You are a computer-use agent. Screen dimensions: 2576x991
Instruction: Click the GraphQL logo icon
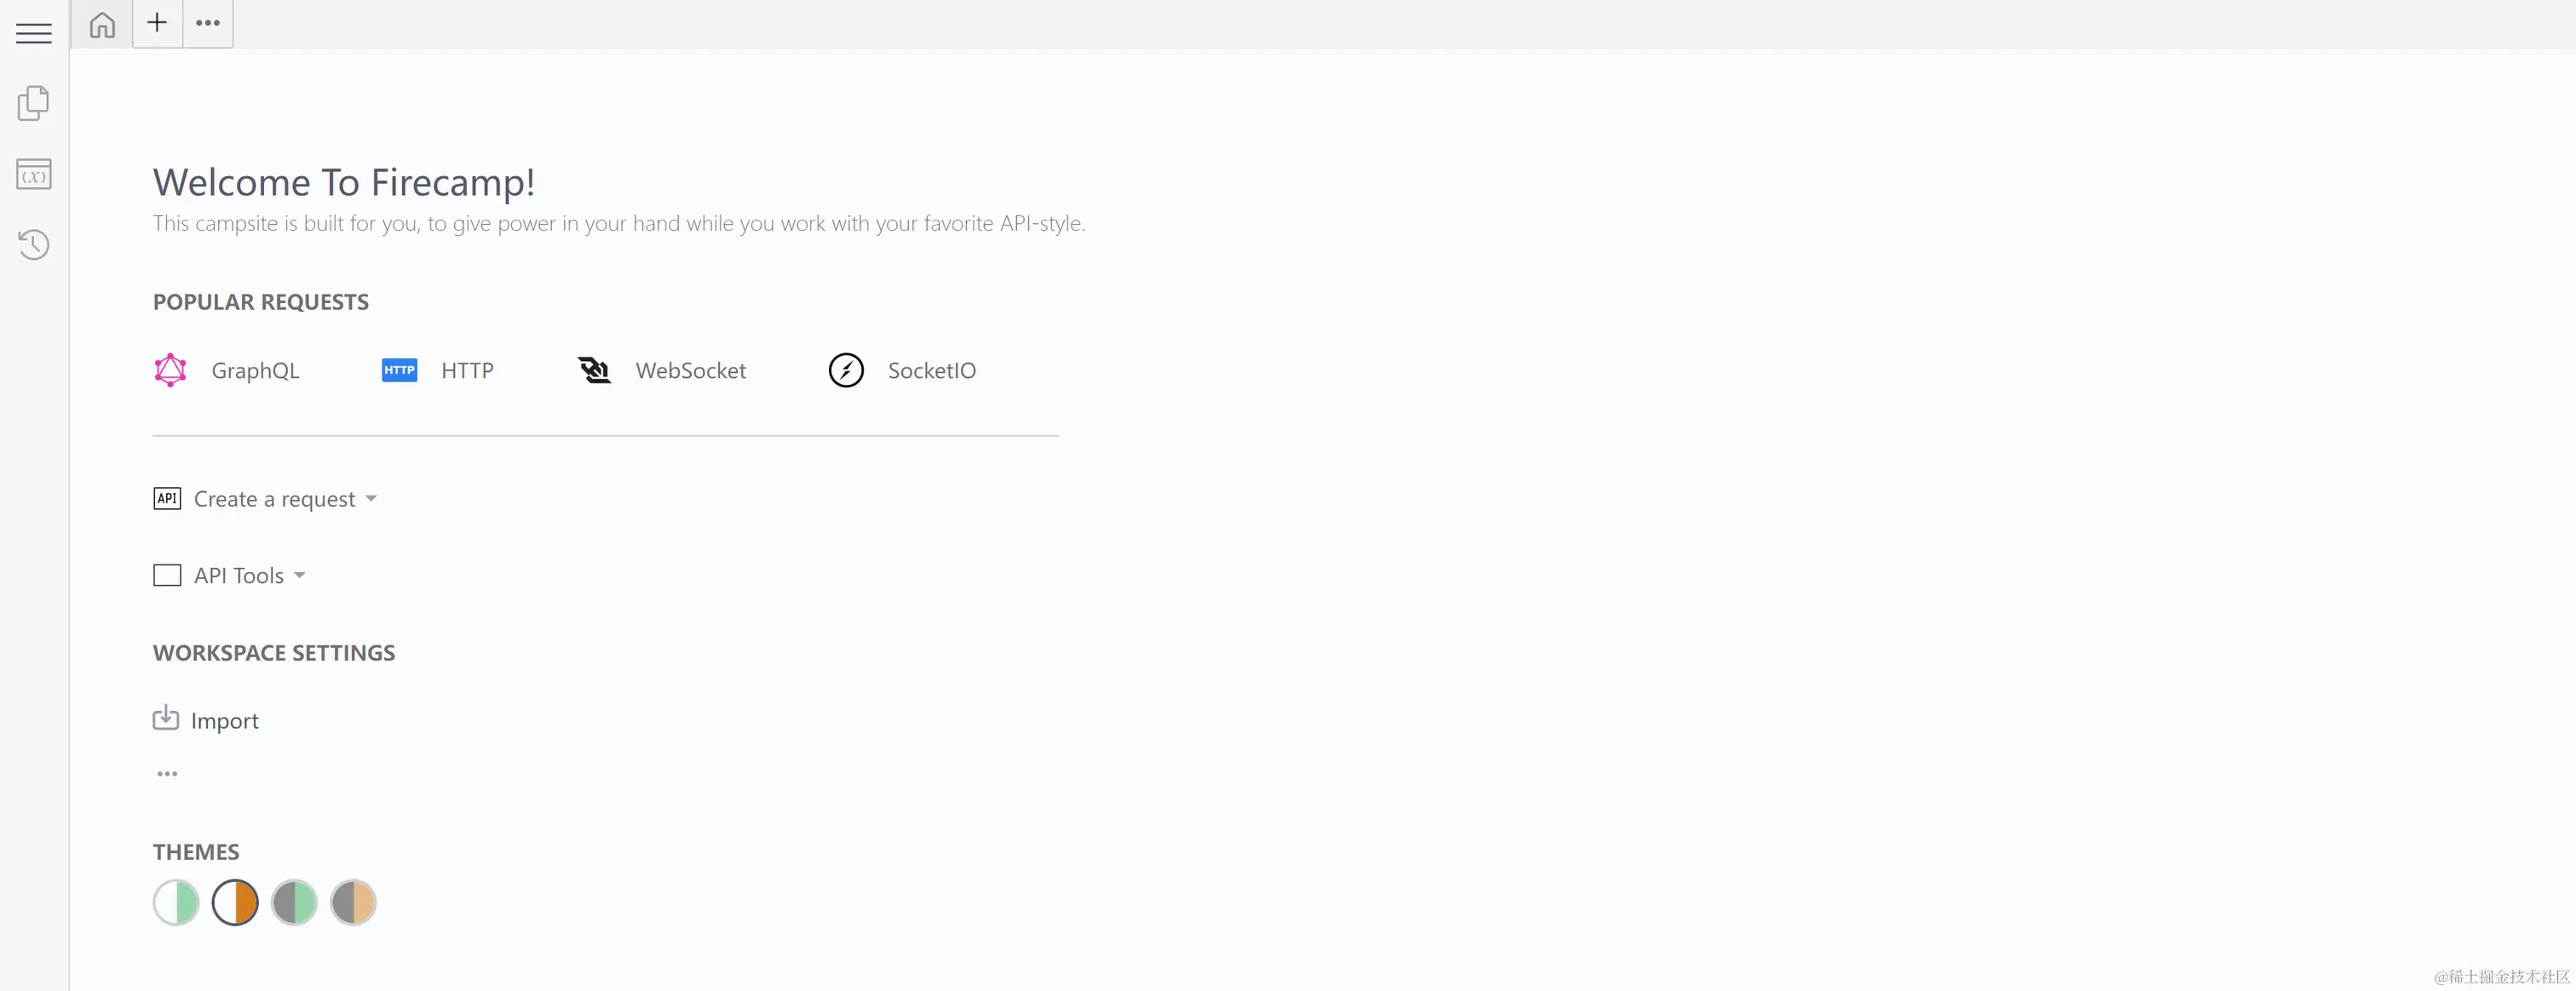pyautogui.click(x=170, y=370)
